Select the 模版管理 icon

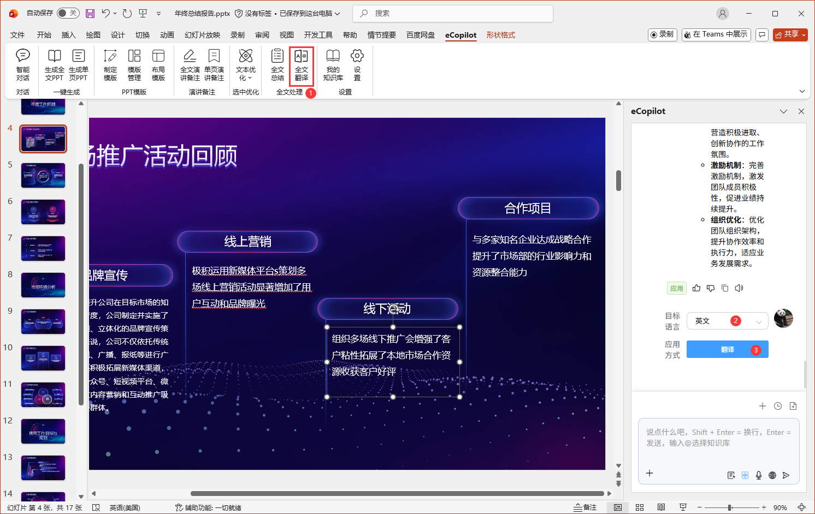tap(134, 65)
